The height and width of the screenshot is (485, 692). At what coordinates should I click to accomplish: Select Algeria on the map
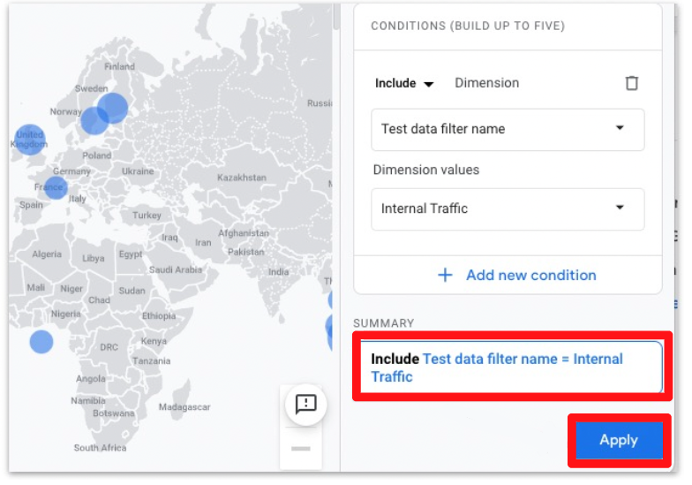(47, 254)
